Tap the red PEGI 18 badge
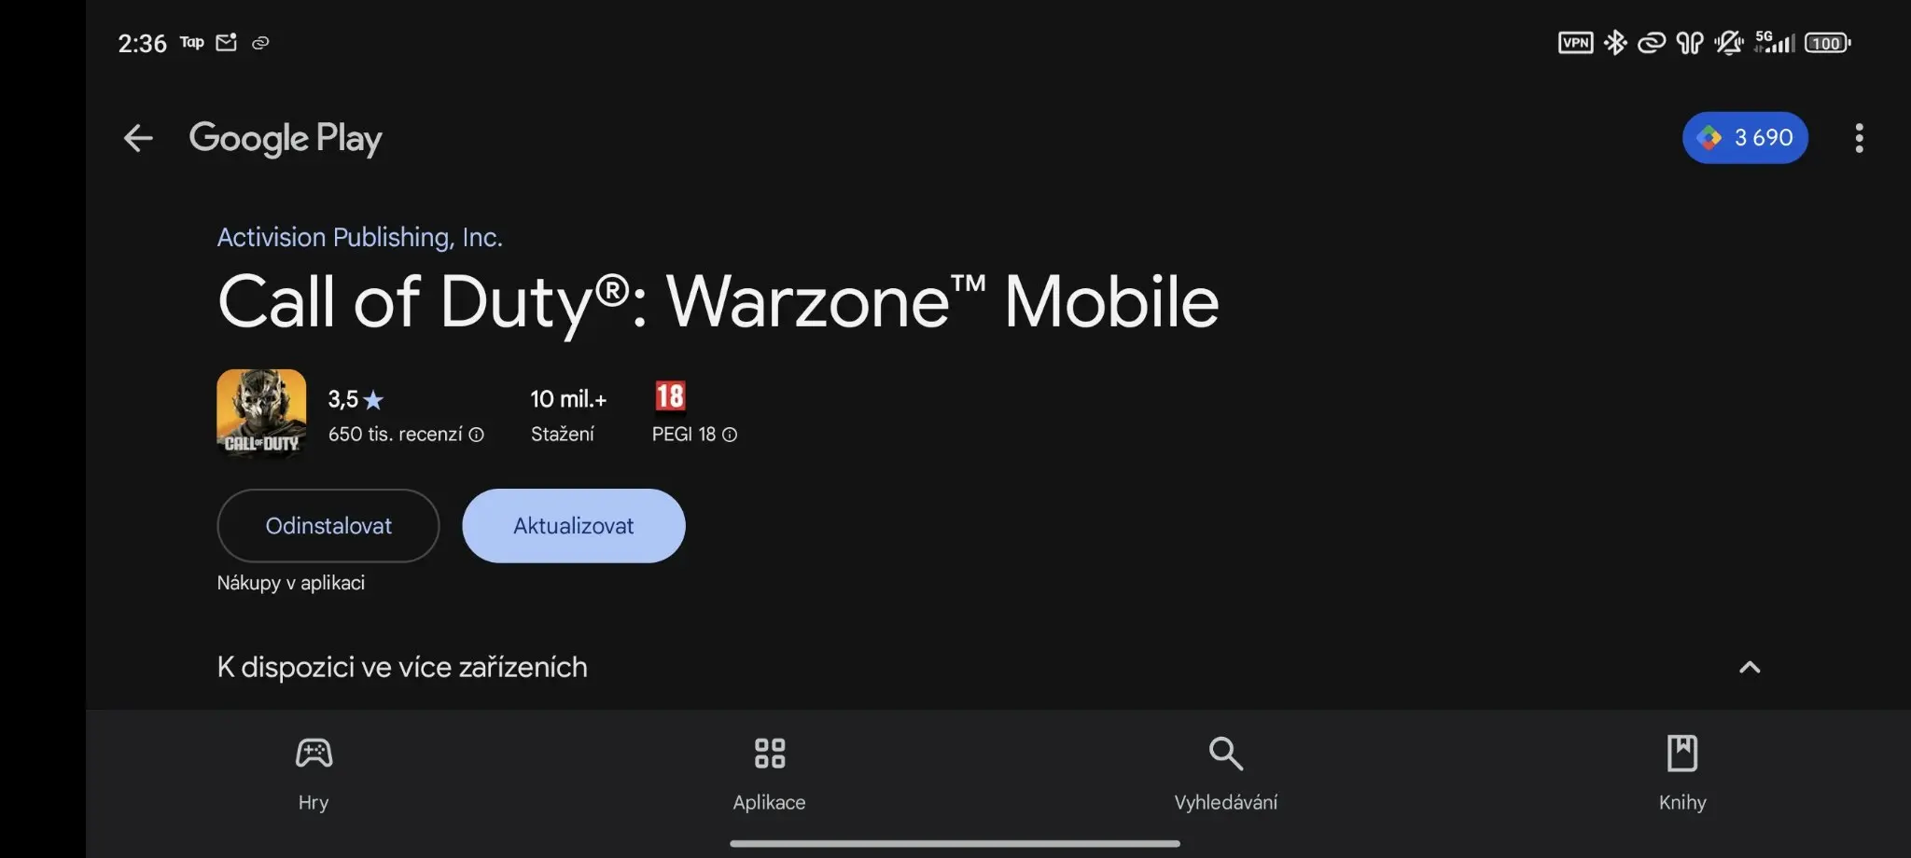The height and width of the screenshot is (858, 1911). coord(670,396)
